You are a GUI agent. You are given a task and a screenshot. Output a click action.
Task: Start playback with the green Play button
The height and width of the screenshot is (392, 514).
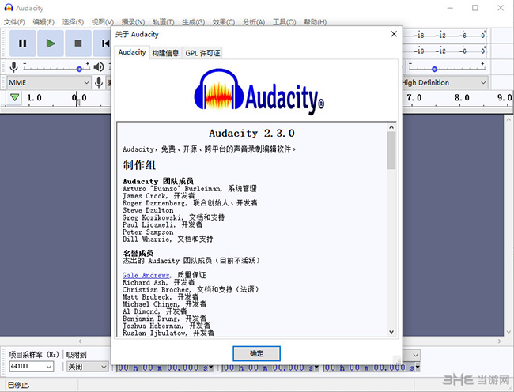click(x=50, y=43)
